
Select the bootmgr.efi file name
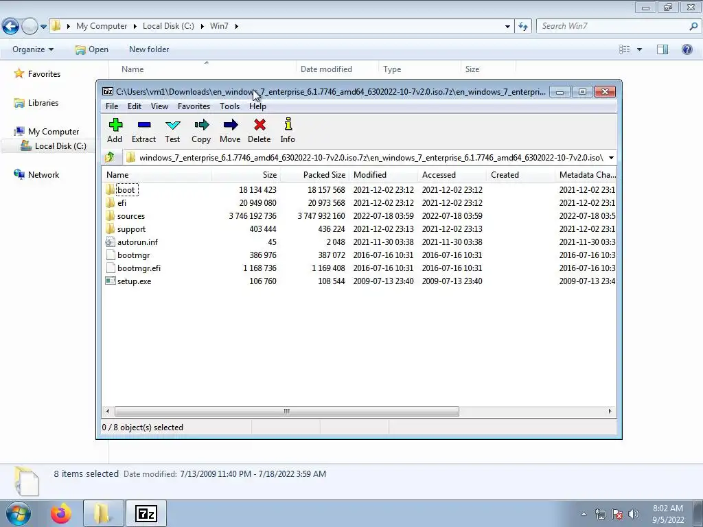point(139,268)
